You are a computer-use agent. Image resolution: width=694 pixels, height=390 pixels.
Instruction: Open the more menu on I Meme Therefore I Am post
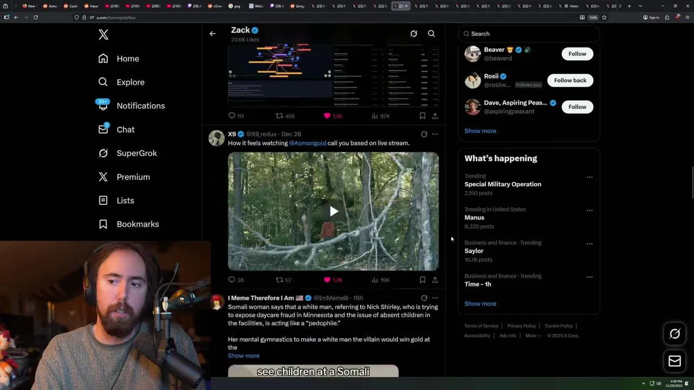point(435,298)
